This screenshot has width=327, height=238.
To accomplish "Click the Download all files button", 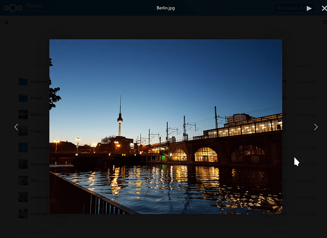I will pos(294,8).
